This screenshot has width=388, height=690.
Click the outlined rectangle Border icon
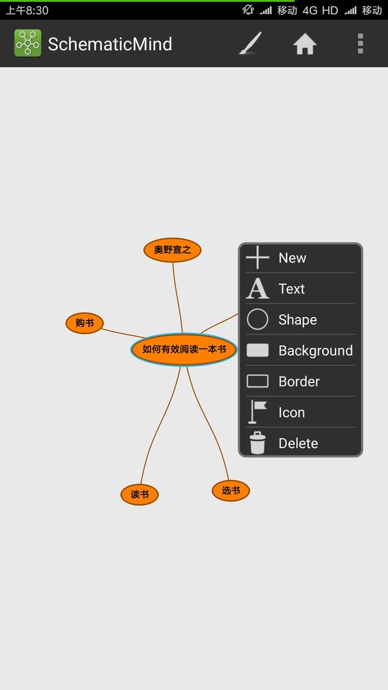(257, 381)
